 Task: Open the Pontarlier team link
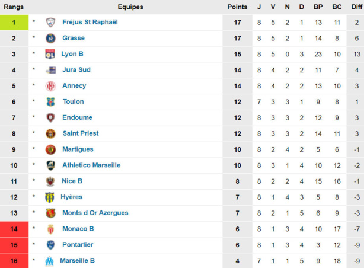(x=78, y=245)
